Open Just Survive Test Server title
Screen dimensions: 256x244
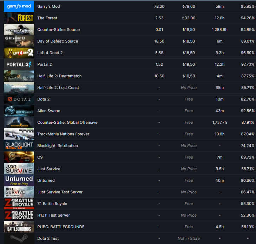pos(60,192)
